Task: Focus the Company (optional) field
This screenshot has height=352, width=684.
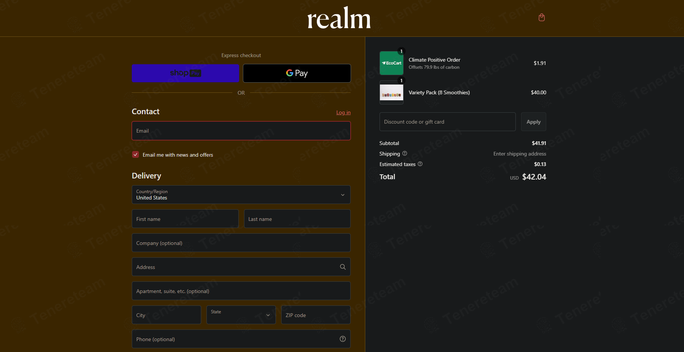Action: [241, 243]
